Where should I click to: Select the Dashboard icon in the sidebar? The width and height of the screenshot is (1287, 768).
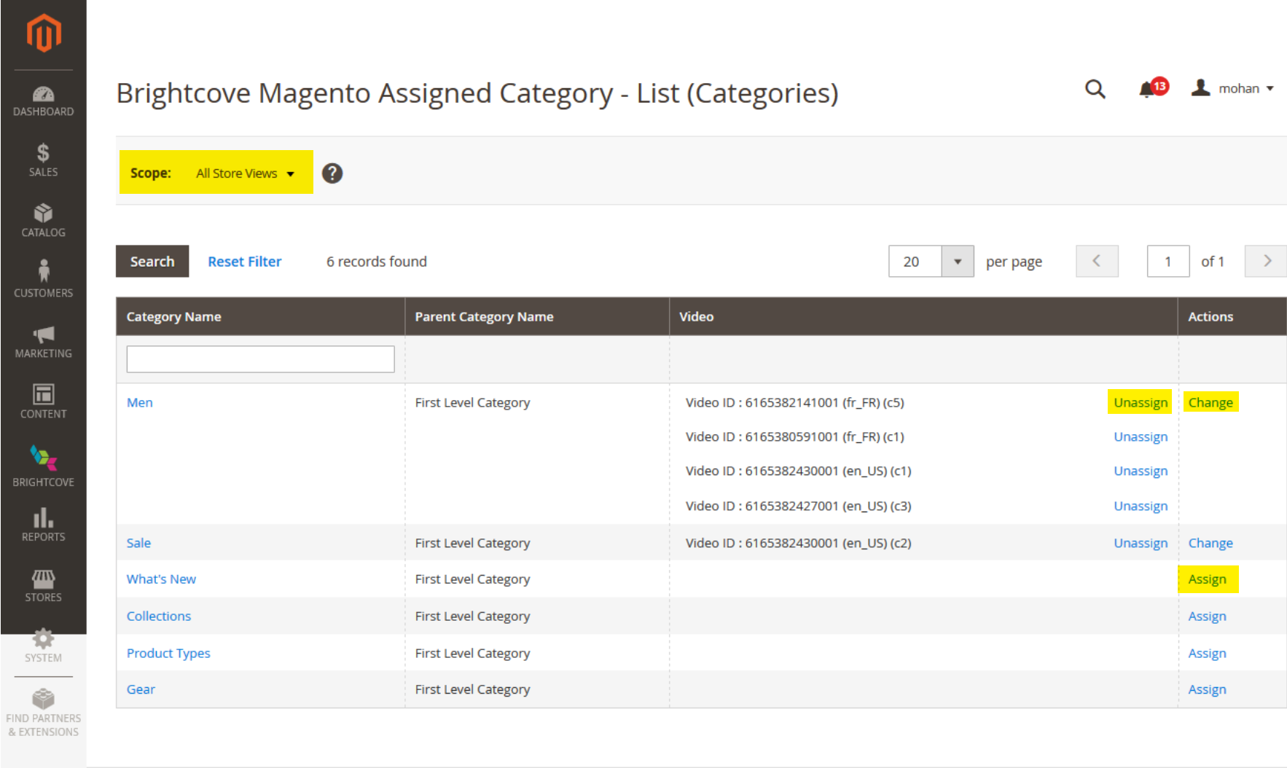coord(43,95)
